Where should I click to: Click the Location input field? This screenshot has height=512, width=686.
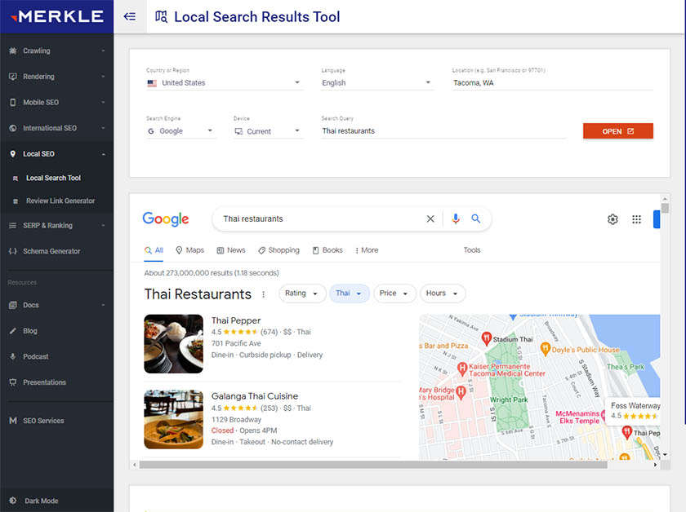pyautogui.click(x=553, y=82)
